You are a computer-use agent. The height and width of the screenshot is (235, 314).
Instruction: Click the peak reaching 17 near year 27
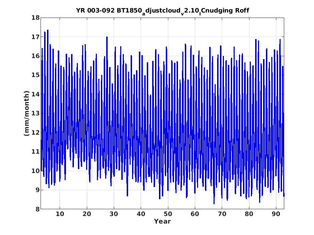(107, 37)
